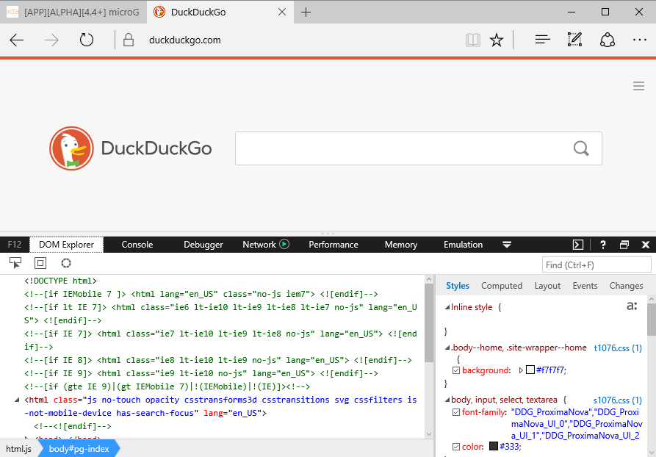
Task: Open the DevTools help with the ? icon
Action: point(602,244)
